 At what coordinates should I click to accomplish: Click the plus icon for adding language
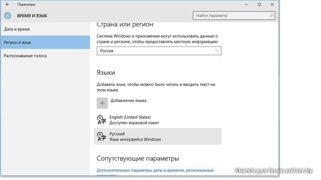(x=102, y=103)
